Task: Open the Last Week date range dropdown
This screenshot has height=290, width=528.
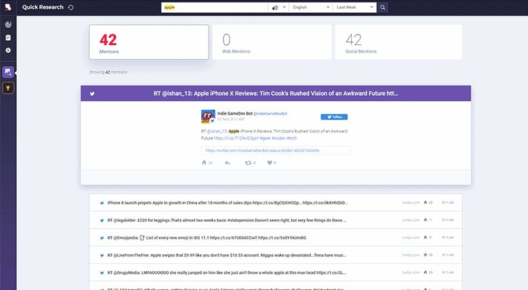Action: pyautogui.click(x=354, y=7)
